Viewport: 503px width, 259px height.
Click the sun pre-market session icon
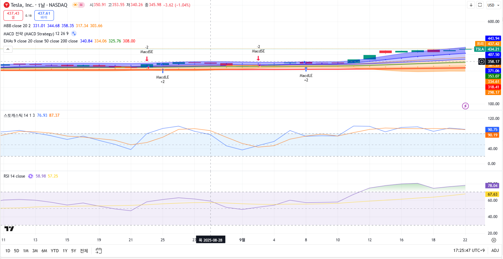75,5
